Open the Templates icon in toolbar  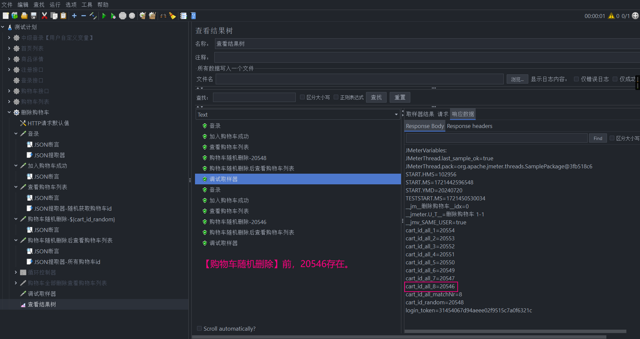point(15,16)
